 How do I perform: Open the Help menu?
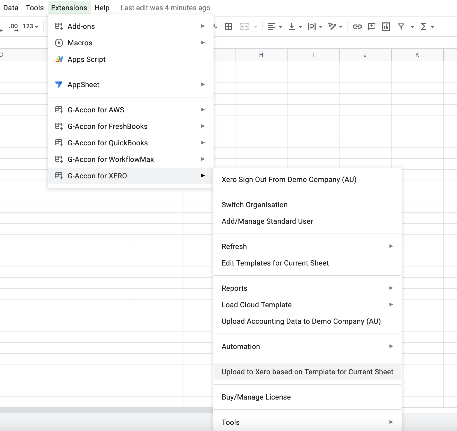pyautogui.click(x=102, y=8)
